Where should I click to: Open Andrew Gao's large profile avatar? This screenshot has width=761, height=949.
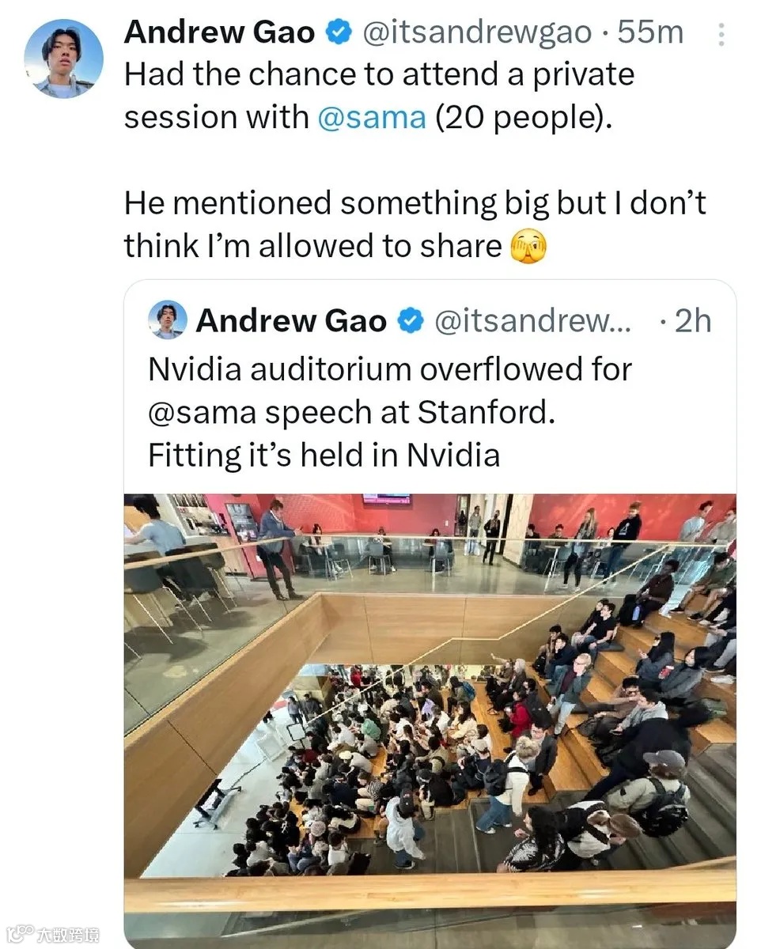[63, 59]
